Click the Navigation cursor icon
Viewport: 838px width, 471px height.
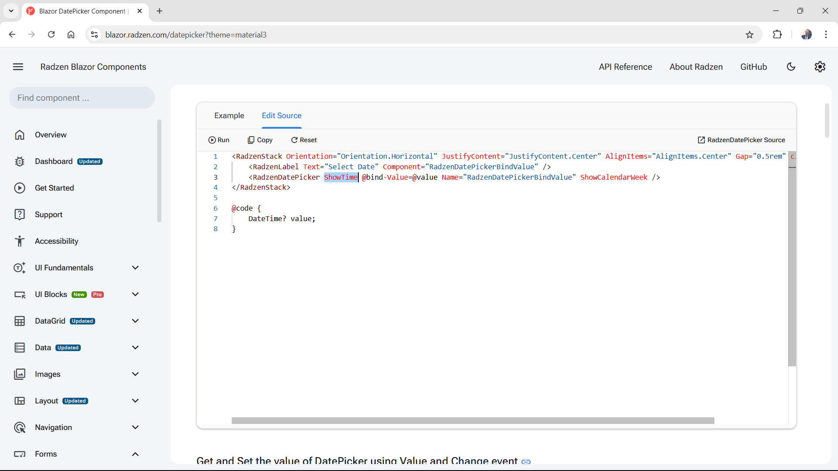(x=20, y=427)
